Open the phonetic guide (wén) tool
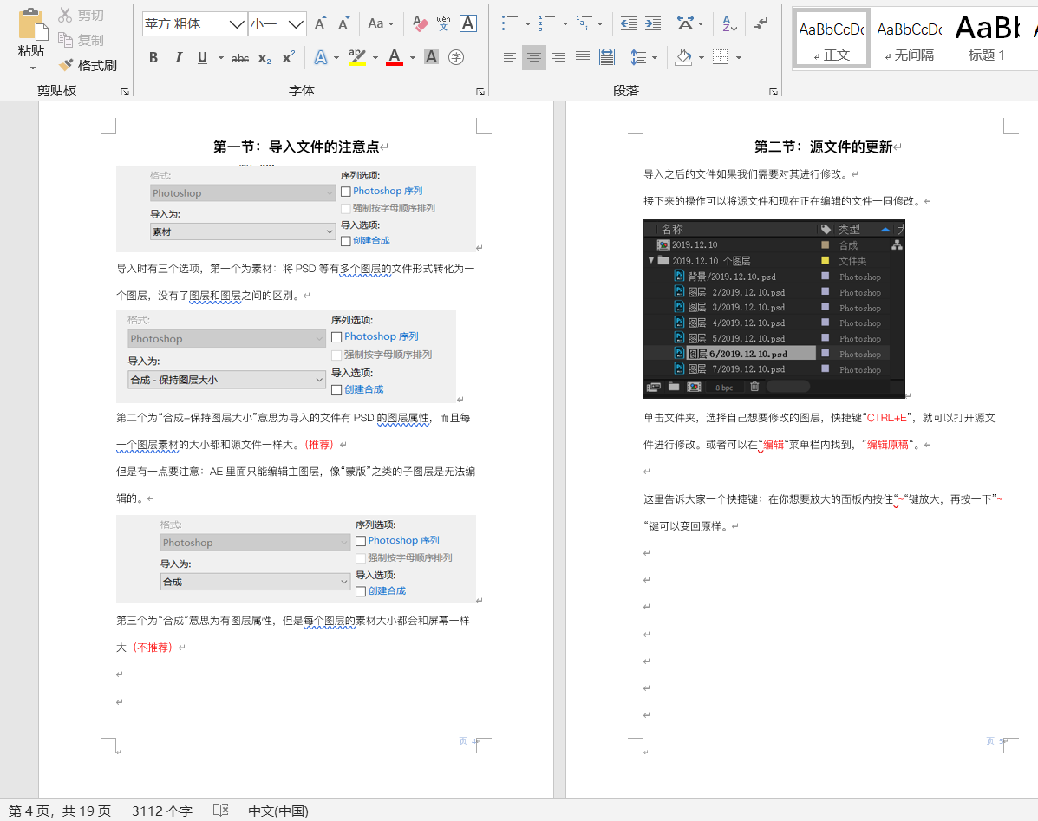Screen dimensions: 1038x821 point(443,23)
